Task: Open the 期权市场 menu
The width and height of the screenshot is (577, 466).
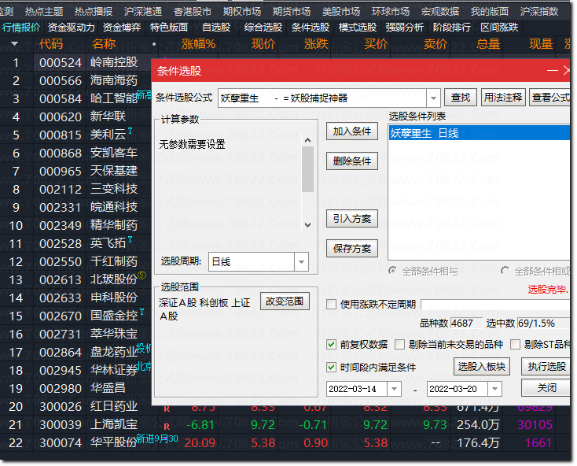Action: (x=242, y=12)
